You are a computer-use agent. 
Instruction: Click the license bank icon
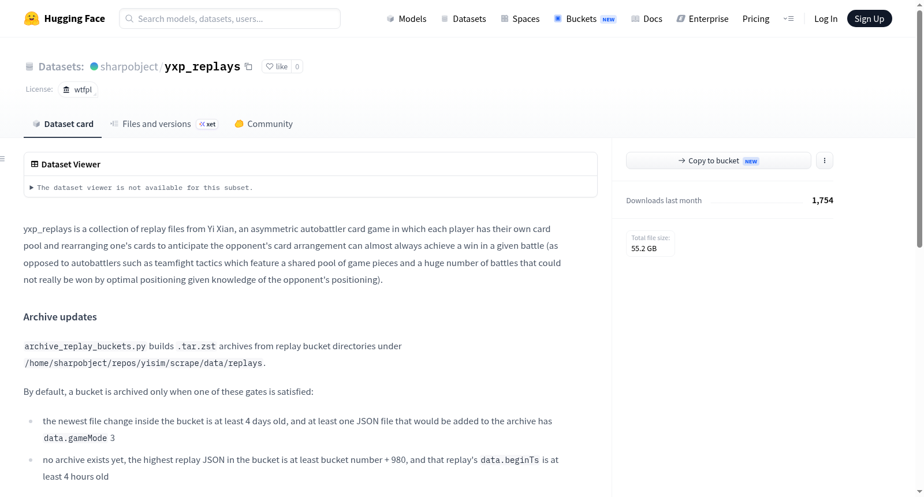click(x=66, y=89)
